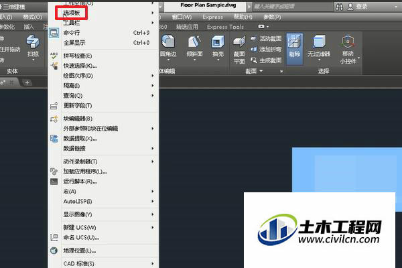Click the Floor Plan Sample.dwg title
Screen dimensions: 402x268
pos(208,5)
